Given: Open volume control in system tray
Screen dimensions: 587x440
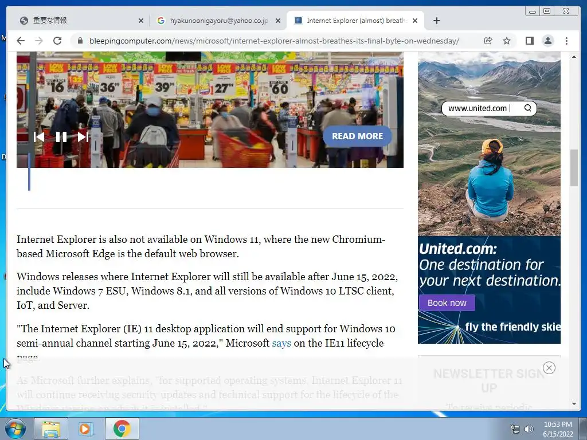Looking at the screenshot, I should click(529, 430).
